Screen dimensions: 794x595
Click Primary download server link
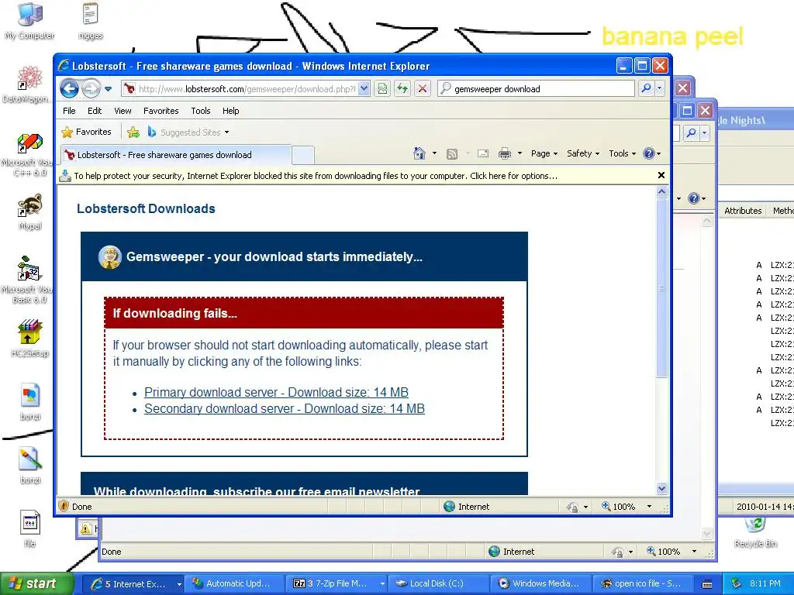[276, 392]
